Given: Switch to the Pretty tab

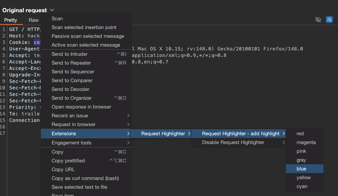Looking at the screenshot, I should (x=11, y=20).
